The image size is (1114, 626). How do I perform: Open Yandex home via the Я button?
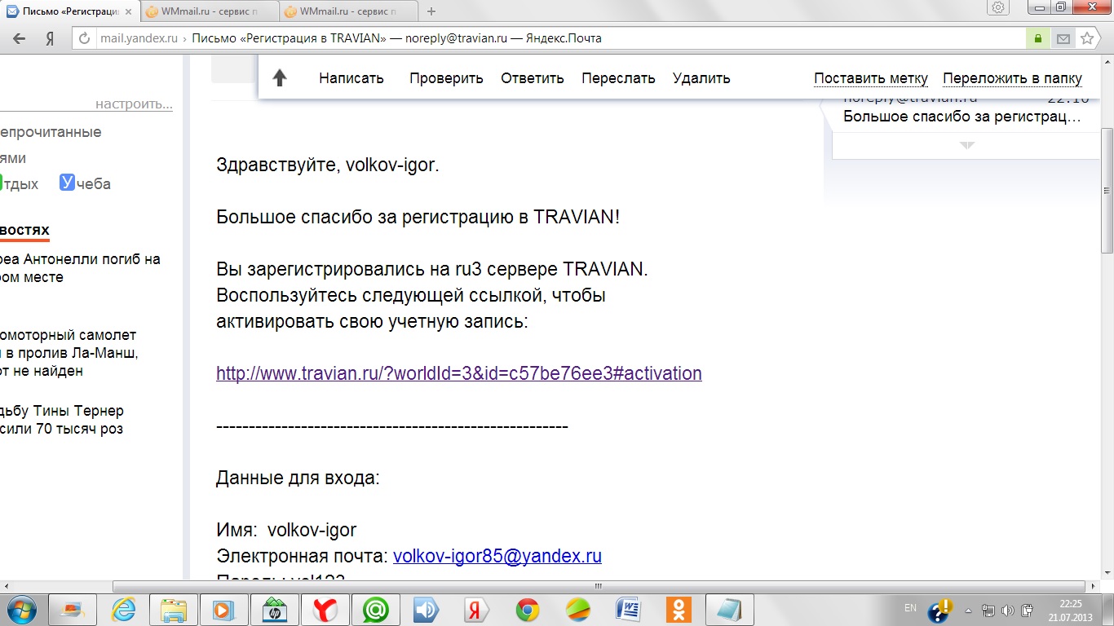pos(50,38)
